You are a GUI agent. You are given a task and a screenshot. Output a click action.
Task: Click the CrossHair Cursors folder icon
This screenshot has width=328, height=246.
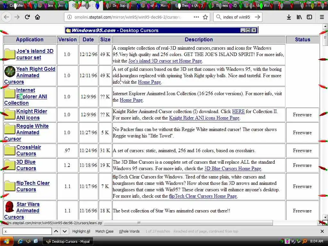coord(10,150)
